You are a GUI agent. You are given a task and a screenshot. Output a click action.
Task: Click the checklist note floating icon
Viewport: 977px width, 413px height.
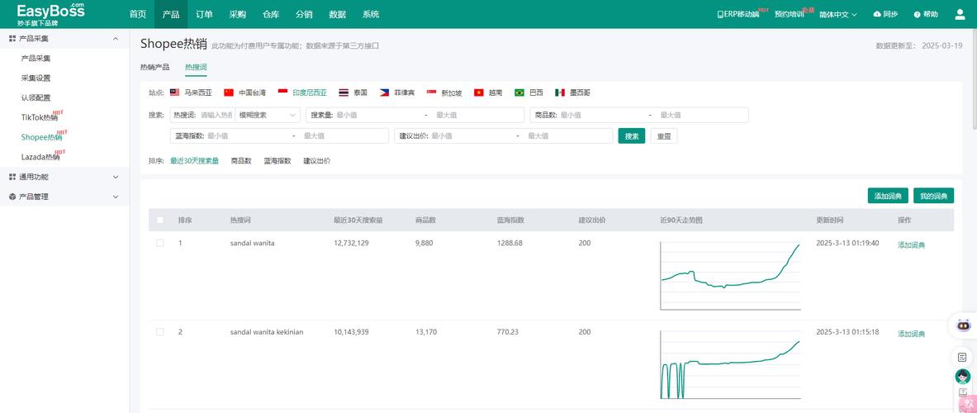click(x=963, y=357)
